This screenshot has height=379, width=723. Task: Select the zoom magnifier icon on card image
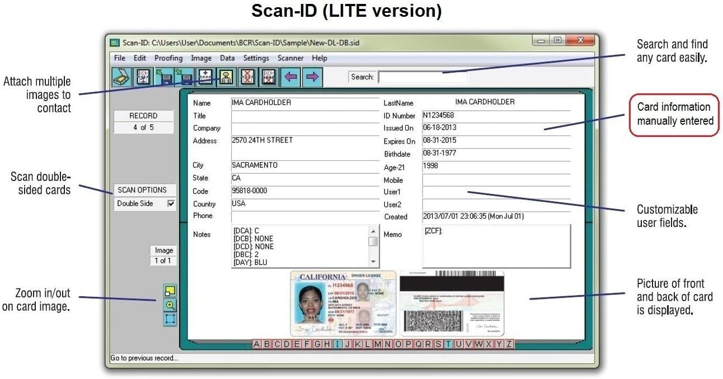(170, 305)
